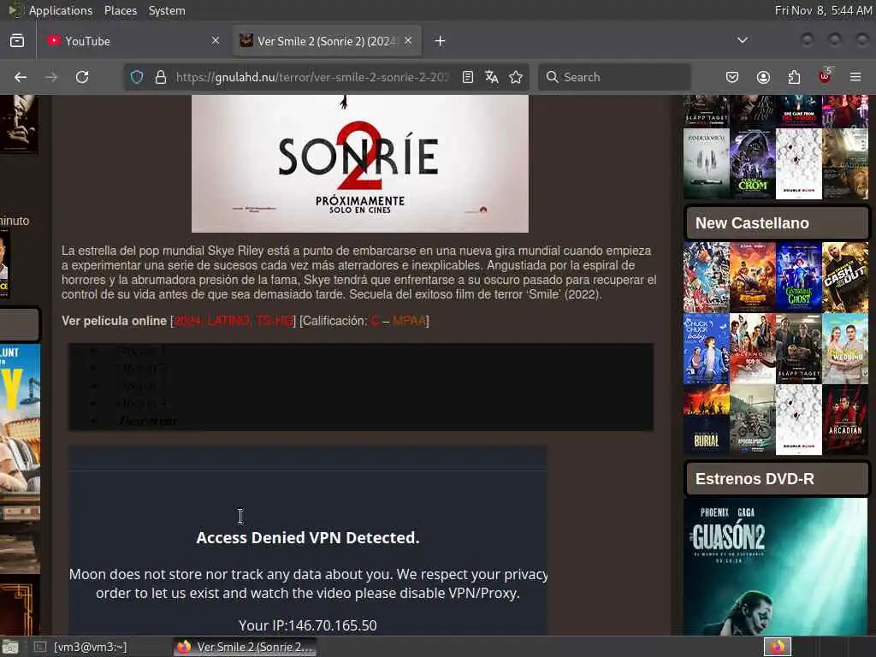Close the YouTube tab
This screenshot has width=876, height=657.
point(215,41)
